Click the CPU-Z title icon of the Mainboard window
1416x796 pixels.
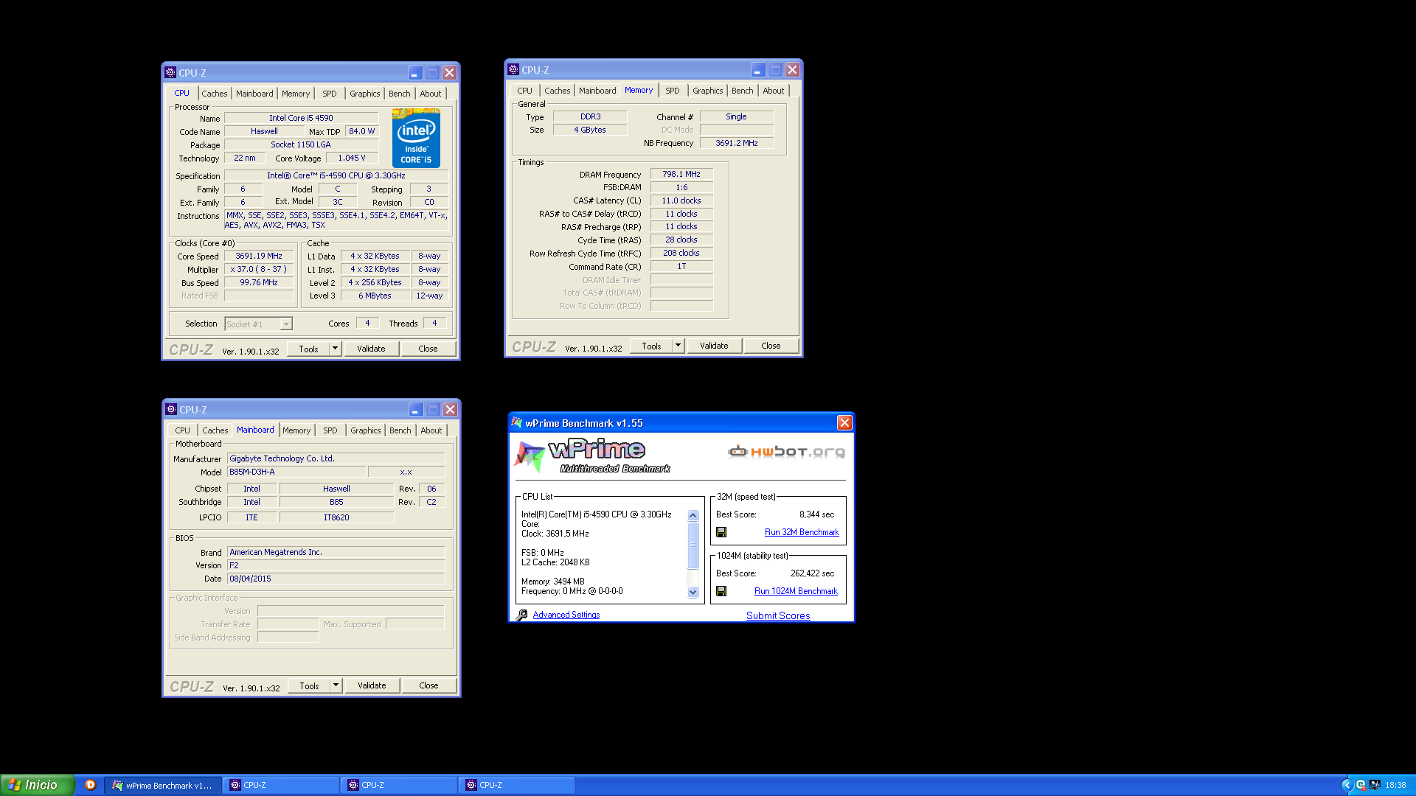coord(171,409)
